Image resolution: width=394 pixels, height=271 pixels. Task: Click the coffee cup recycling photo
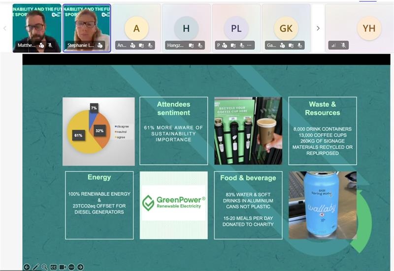[x=248, y=131]
